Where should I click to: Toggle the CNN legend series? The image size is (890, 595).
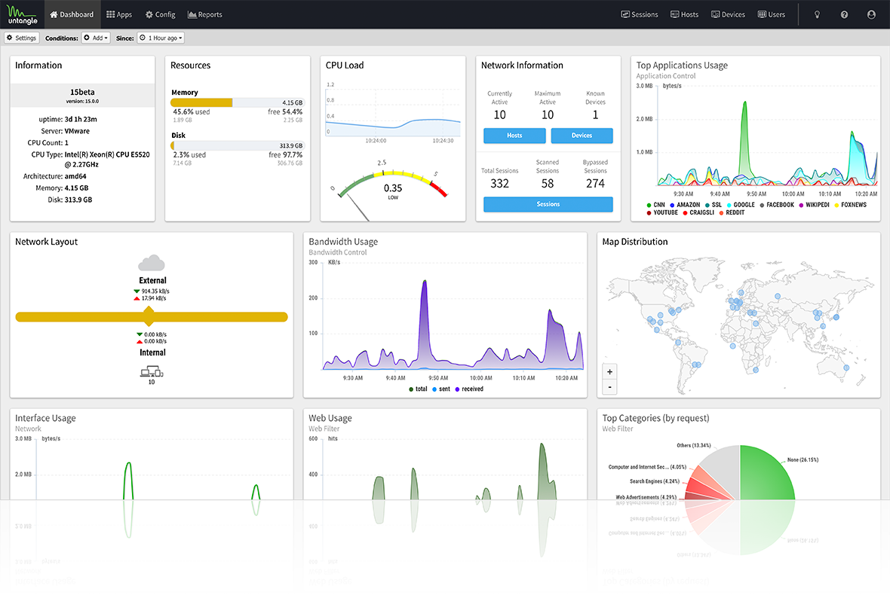coord(655,205)
